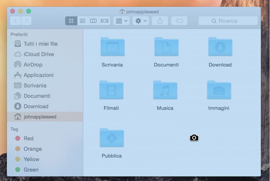The image size is (270, 181).
Task: Switch to Cover Flow view
Action: point(104,21)
